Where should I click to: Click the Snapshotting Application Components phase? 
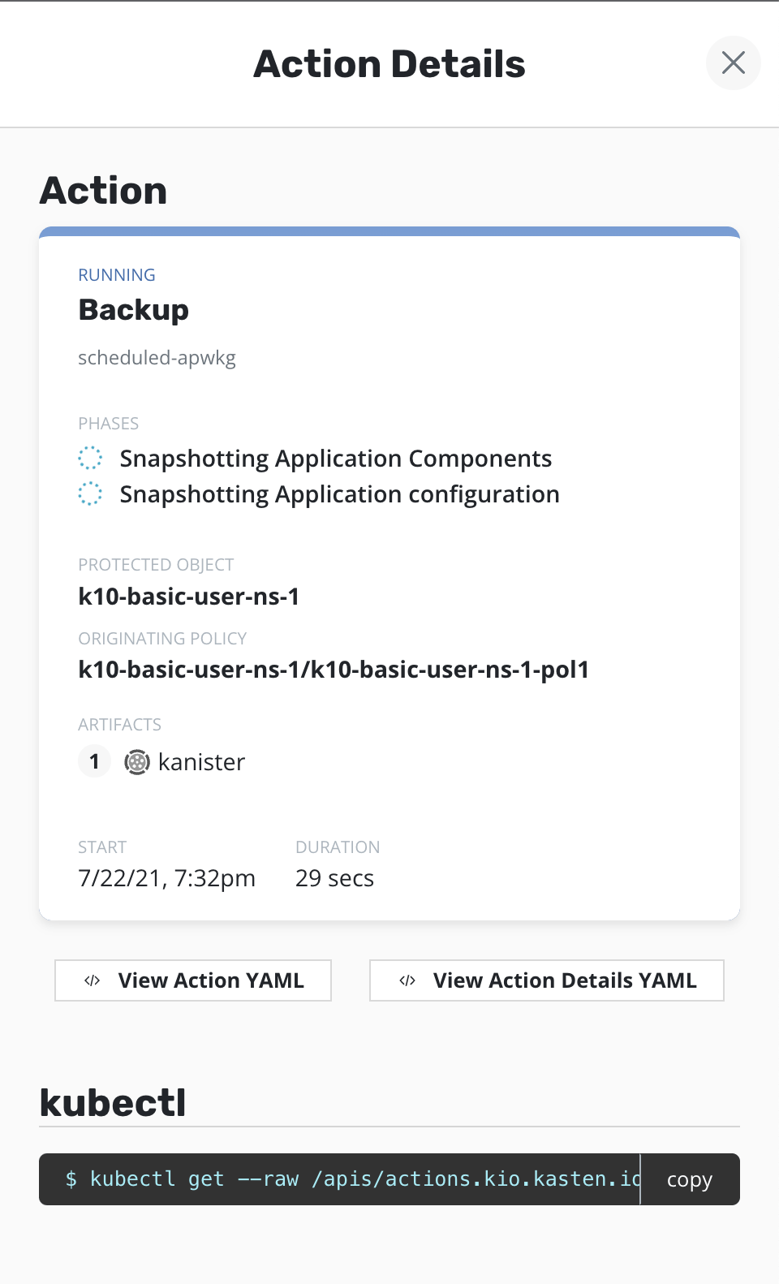click(335, 459)
